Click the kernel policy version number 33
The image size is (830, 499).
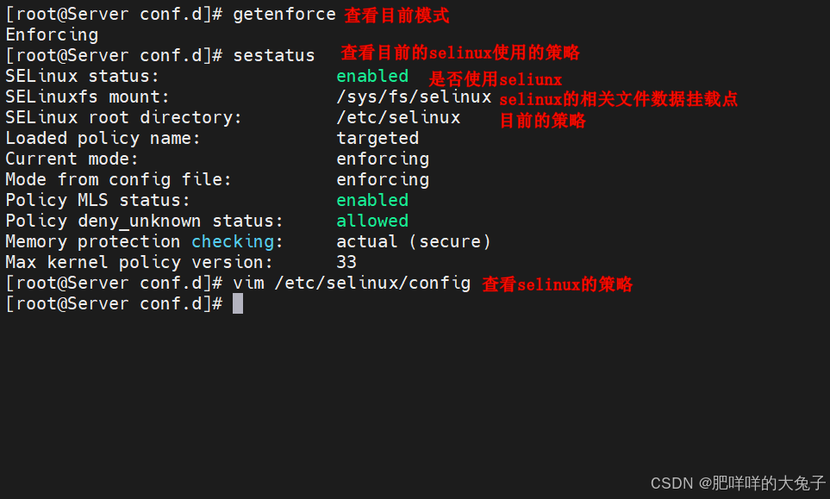click(346, 262)
